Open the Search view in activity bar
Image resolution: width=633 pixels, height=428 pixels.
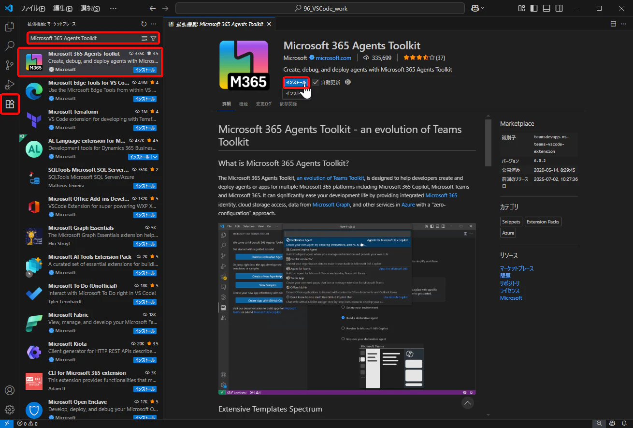coord(10,46)
